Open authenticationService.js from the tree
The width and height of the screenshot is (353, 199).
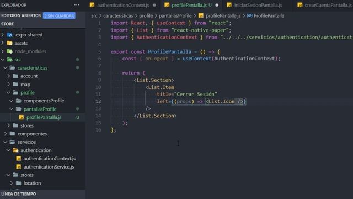point(49,167)
